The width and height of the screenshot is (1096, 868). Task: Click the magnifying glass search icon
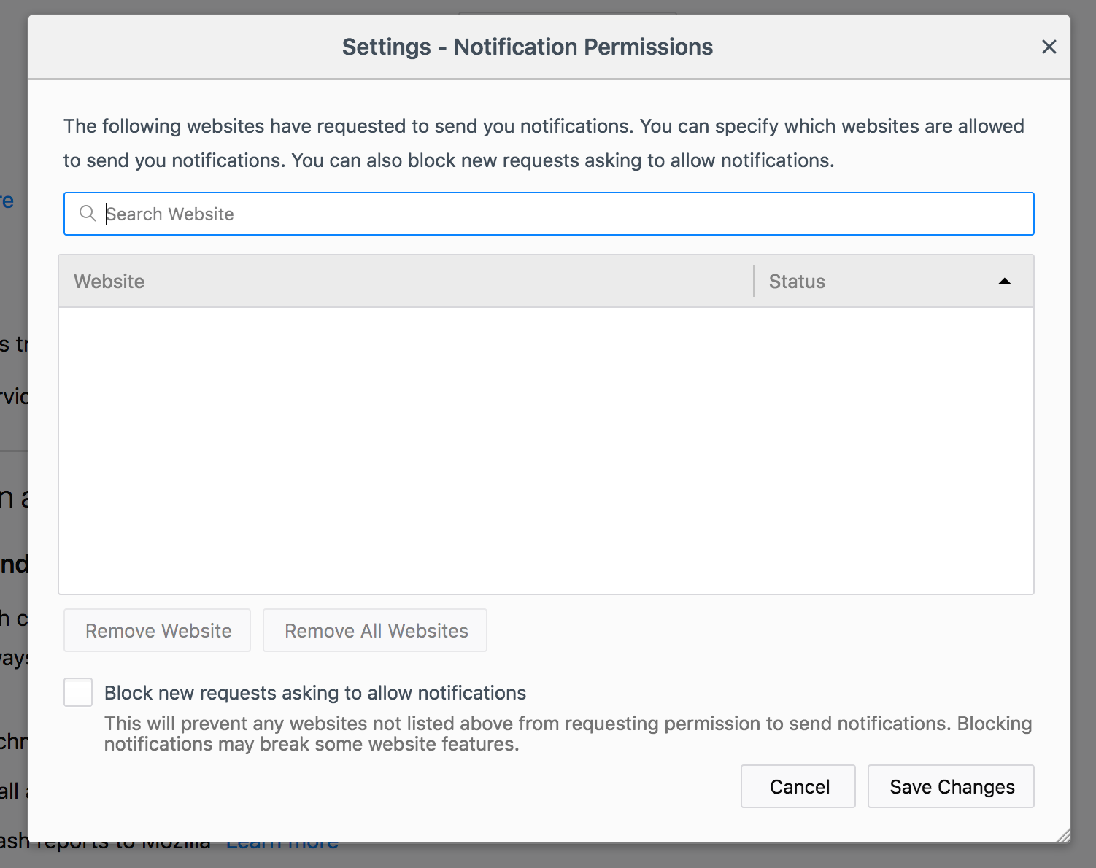(x=88, y=213)
